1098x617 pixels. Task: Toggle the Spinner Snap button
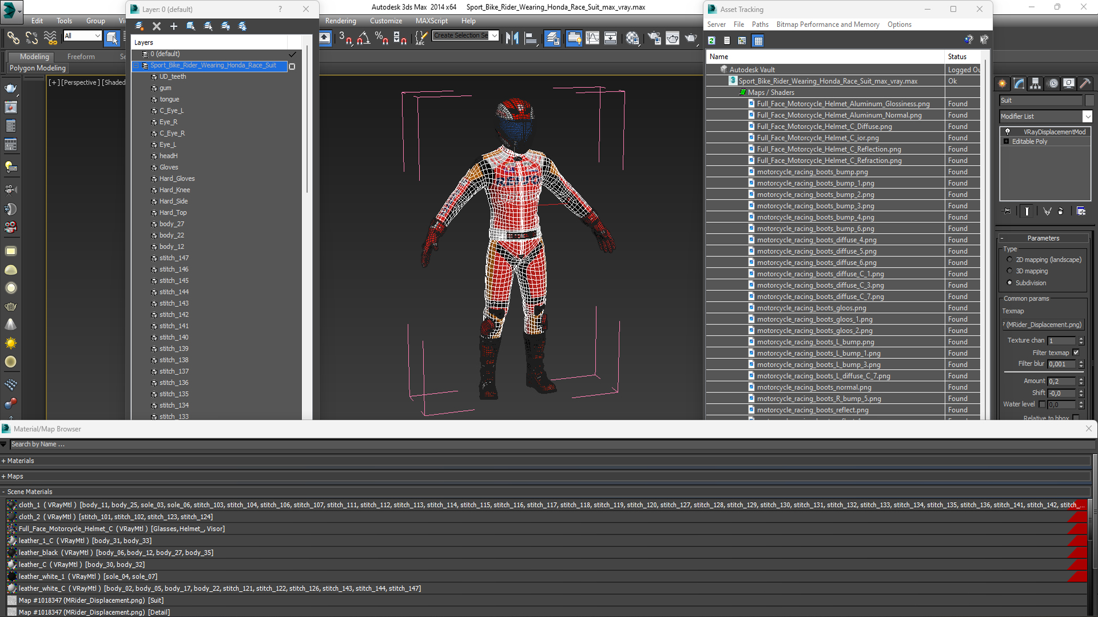point(400,38)
